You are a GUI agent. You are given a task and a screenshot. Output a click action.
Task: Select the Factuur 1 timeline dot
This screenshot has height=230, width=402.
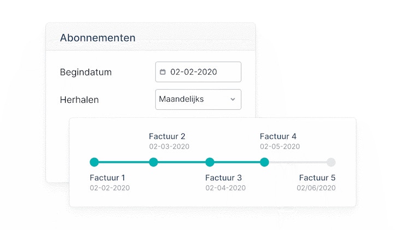pos(94,162)
